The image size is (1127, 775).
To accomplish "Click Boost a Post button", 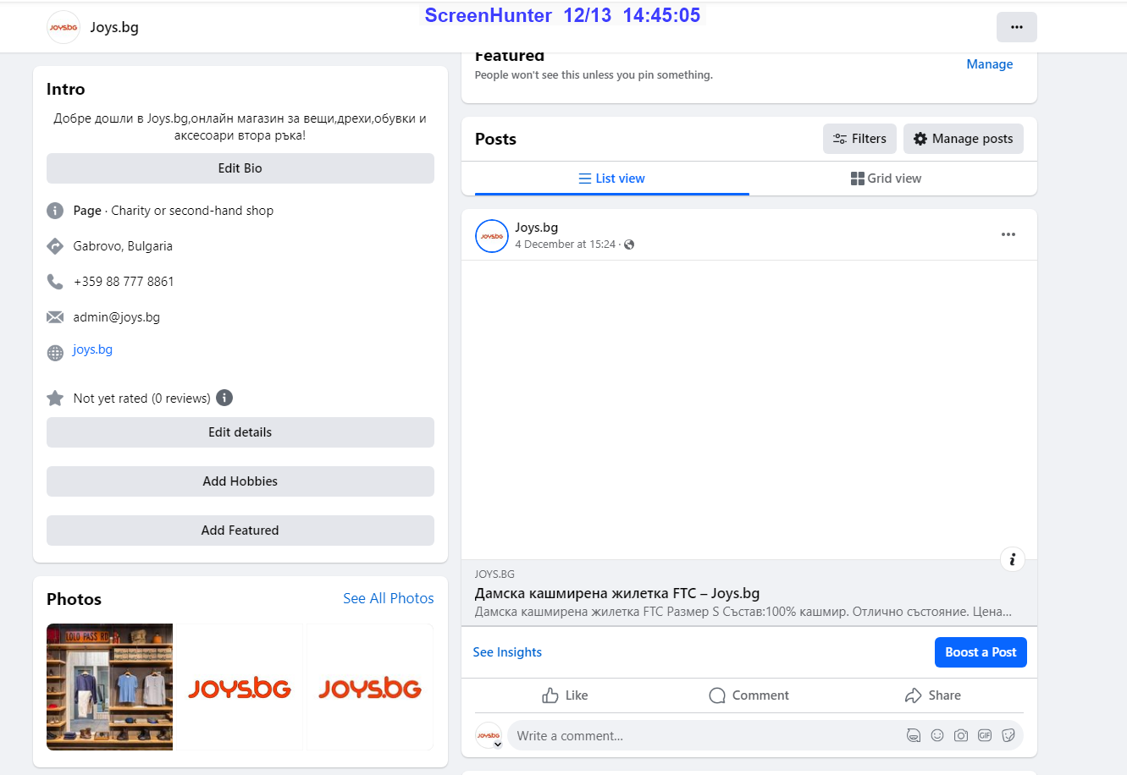I will click(x=981, y=652).
